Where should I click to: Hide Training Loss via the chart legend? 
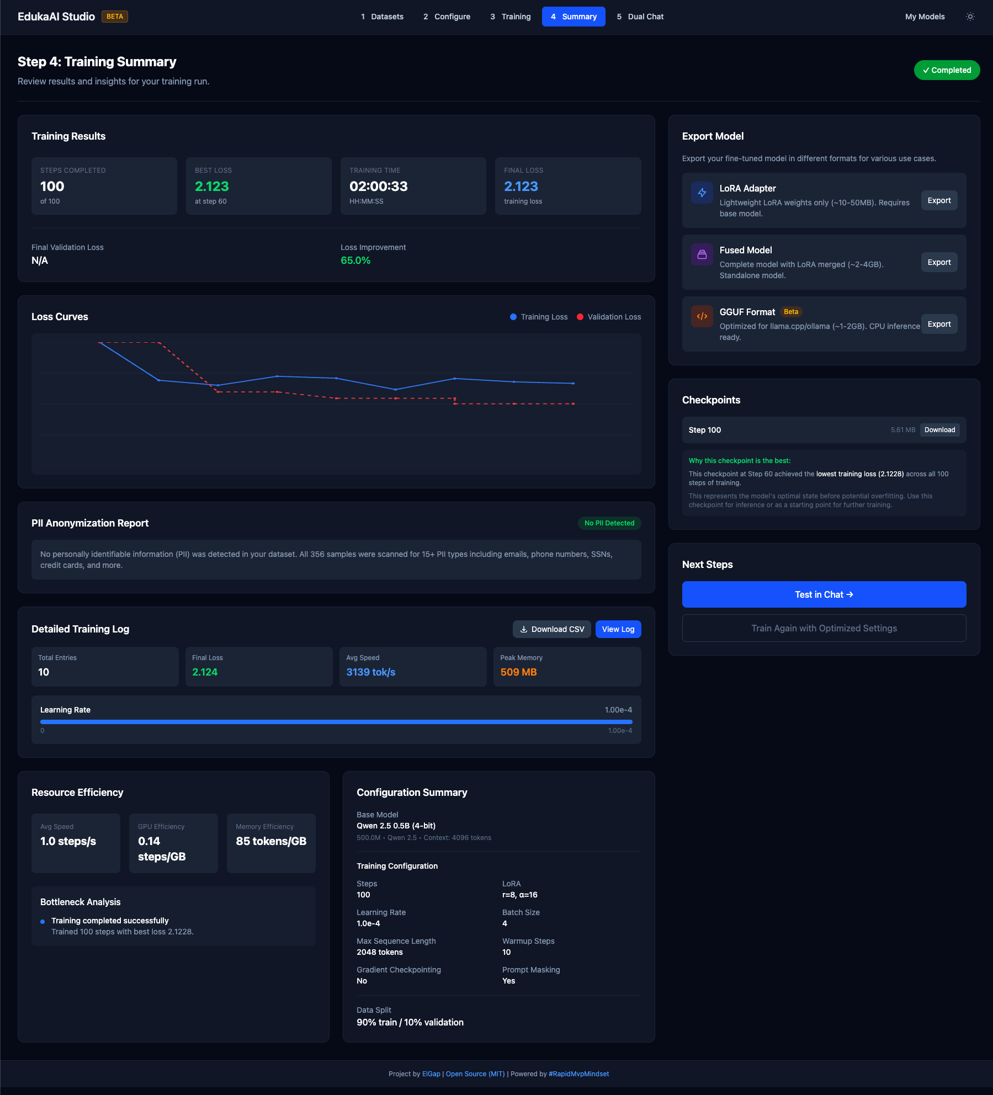coord(538,317)
